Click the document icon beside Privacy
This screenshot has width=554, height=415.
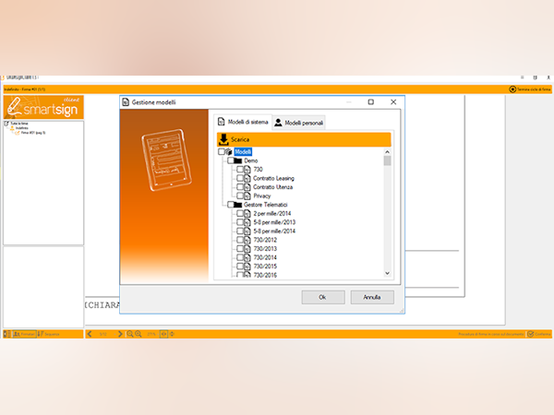click(x=247, y=196)
